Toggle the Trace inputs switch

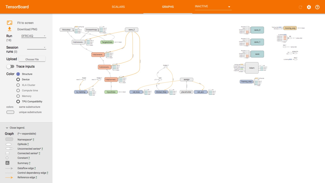click(x=10, y=67)
